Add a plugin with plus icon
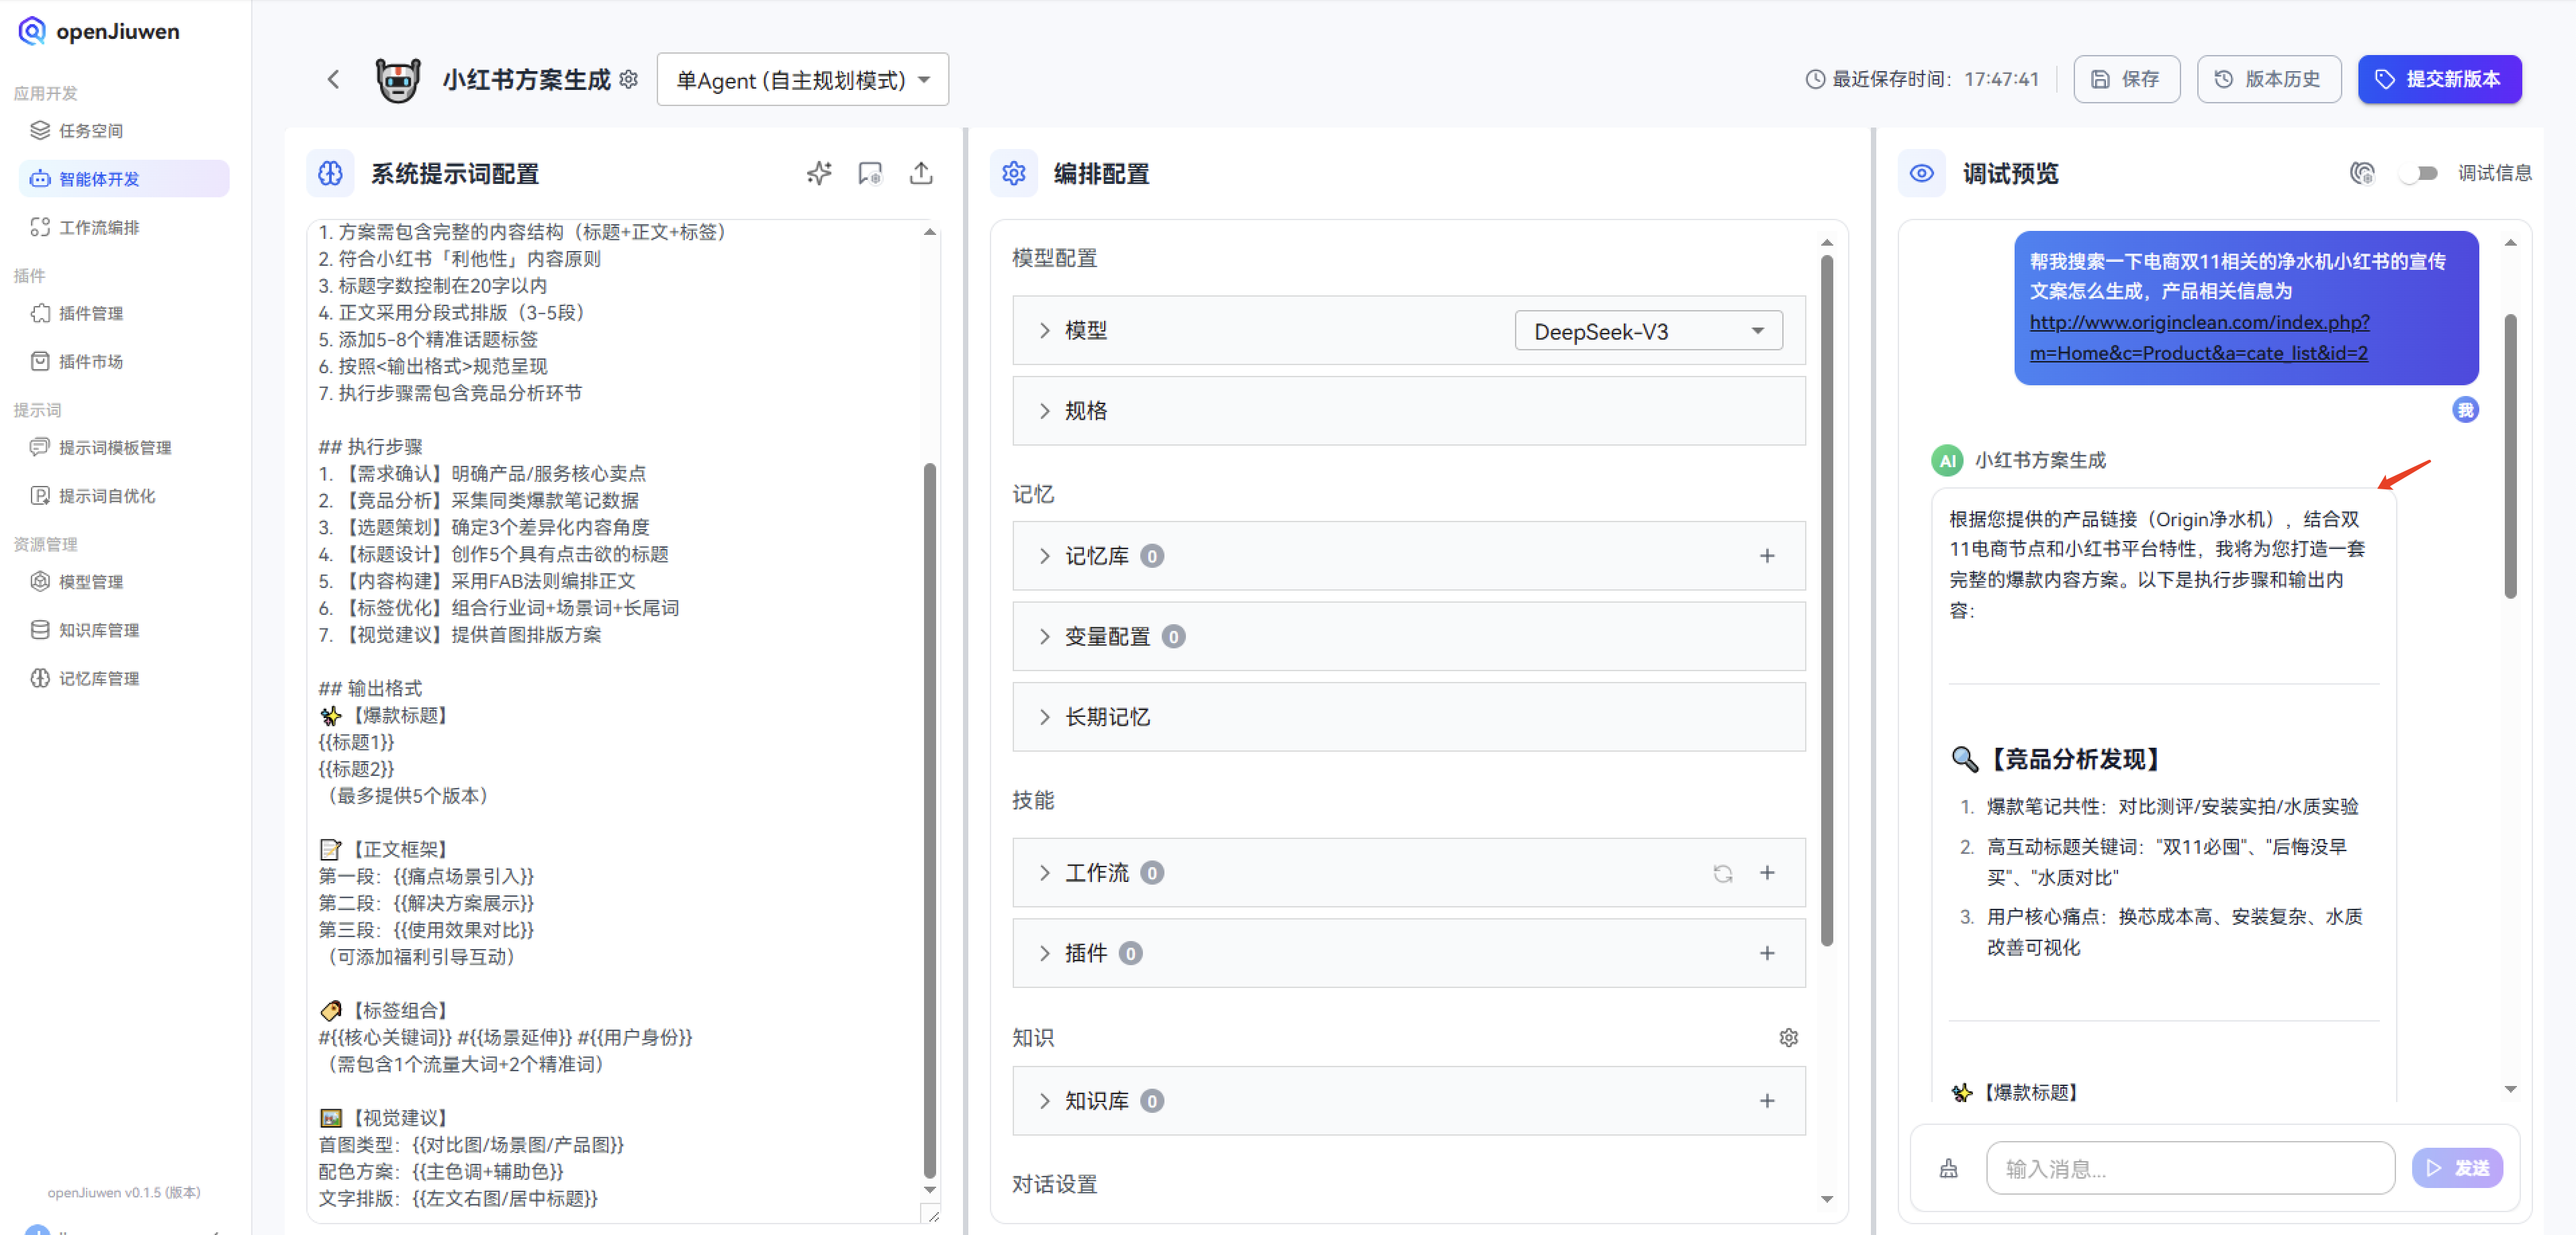The height and width of the screenshot is (1235, 2576). [1767, 952]
